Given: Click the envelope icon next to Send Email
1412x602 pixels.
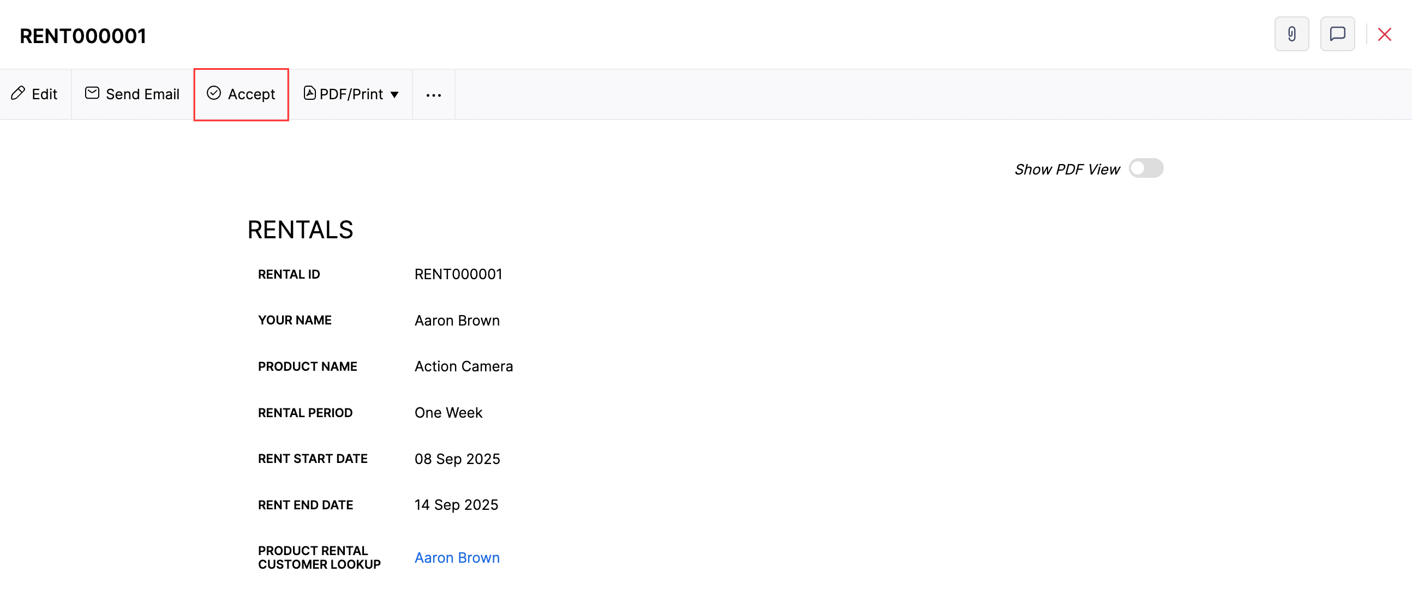Looking at the screenshot, I should click(x=92, y=93).
